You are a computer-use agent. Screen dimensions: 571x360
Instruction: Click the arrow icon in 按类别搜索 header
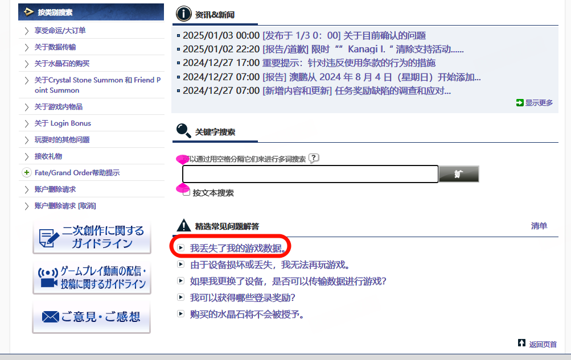pyautogui.click(x=29, y=12)
